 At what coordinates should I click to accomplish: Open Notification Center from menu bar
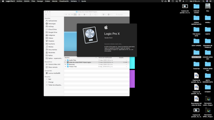pyautogui.click(x=210, y=1)
